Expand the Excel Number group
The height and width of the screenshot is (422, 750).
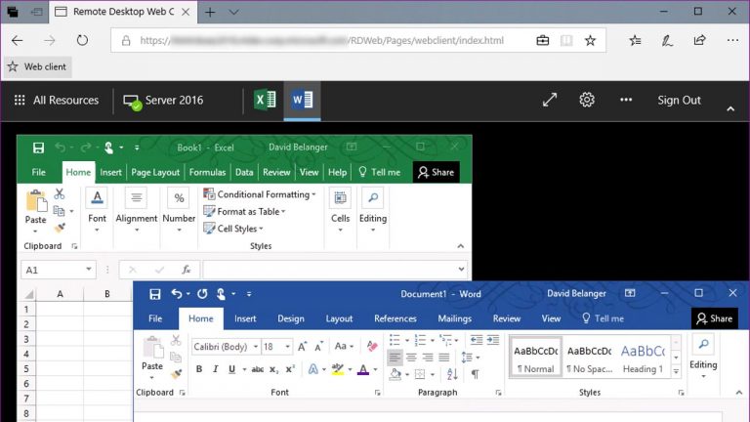click(x=179, y=210)
